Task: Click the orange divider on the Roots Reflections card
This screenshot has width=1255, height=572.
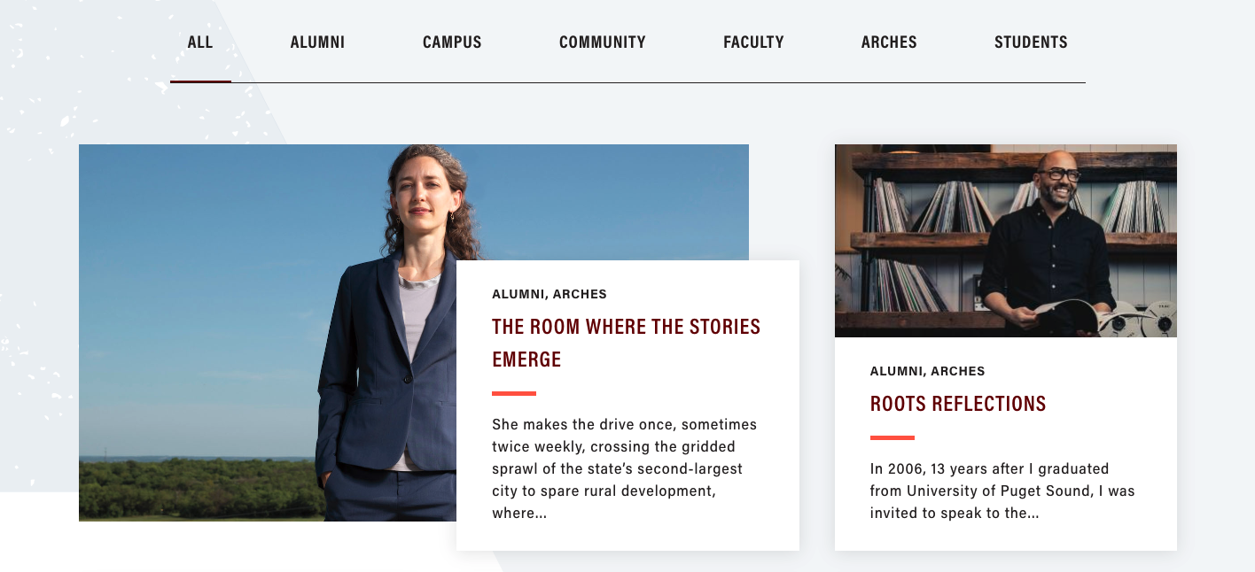Action: coord(891,436)
